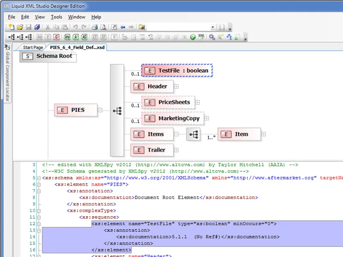
Task: Run schema validation with green check icon
Action: click(193, 37)
